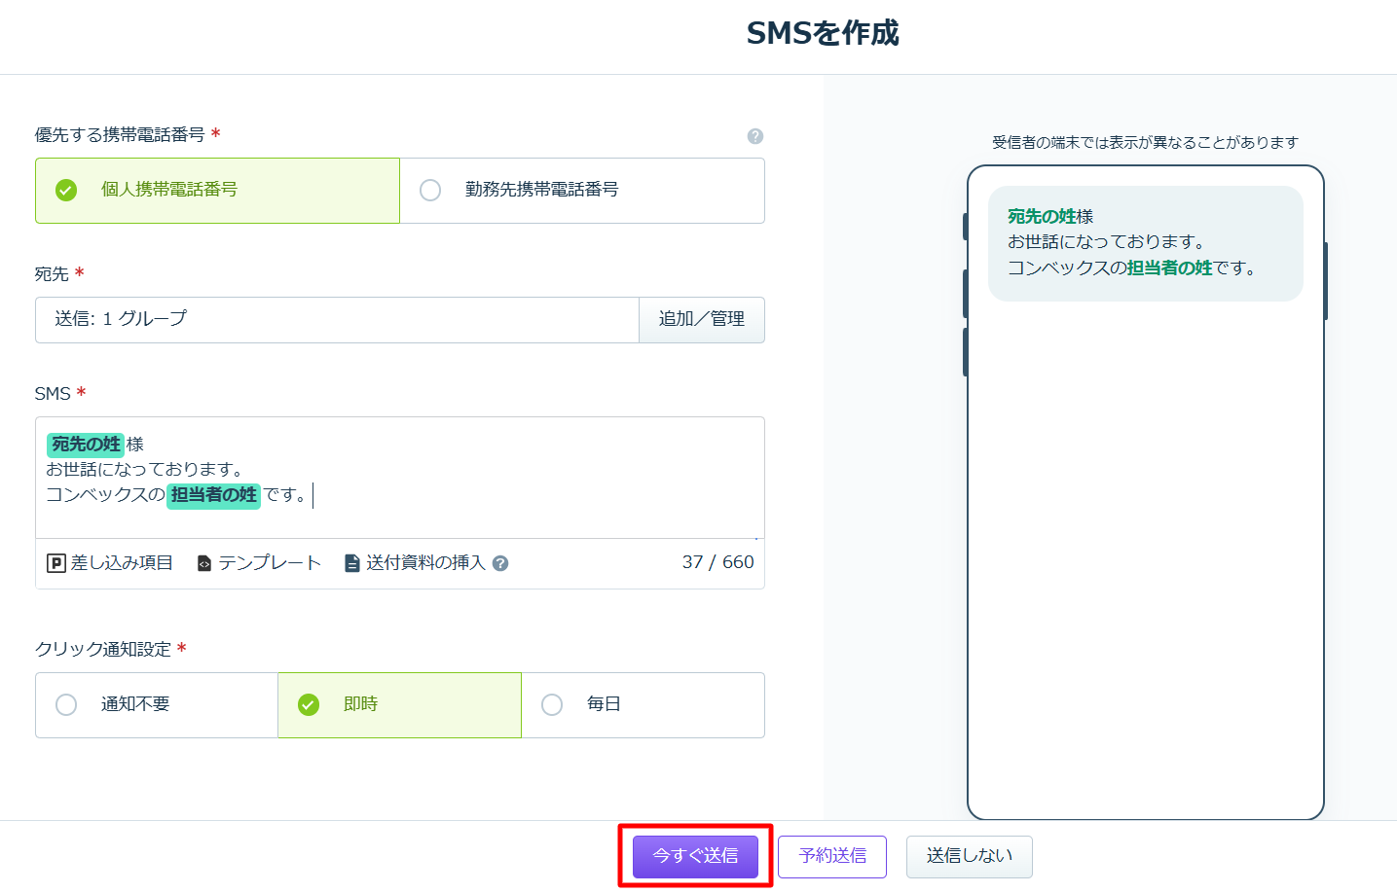The width and height of the screenshot is (1397, 893).
Task: Select 通知不要 click notification option
Action: pyautogui.click(x=157, y=705)
